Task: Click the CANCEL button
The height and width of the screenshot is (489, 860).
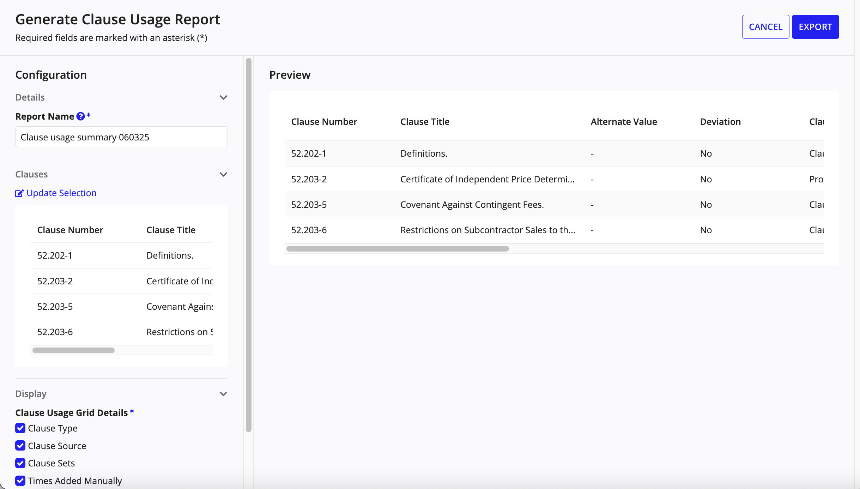Action: pyautogui.click(x=765, y=27)
